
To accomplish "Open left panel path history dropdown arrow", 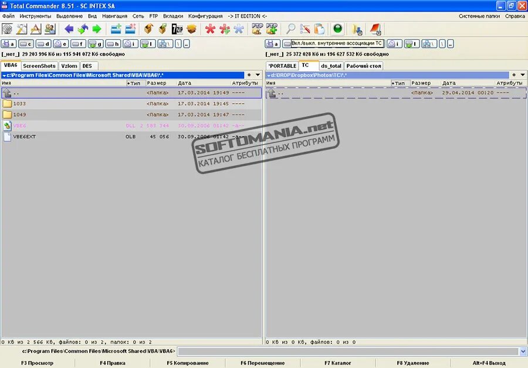I will click(258, 75).
